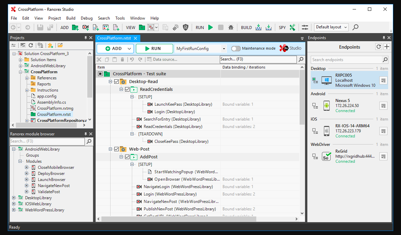Open details icon for Nexus 5 endpoint
Viewport: 401px width, 235px height.
(383, 106)
